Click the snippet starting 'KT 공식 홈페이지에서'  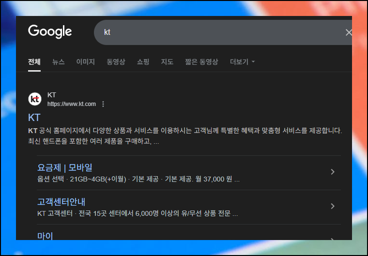(x=185, y=136)
